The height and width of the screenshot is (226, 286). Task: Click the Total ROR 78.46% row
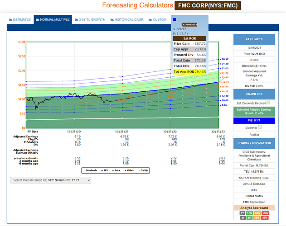click(x=190, y=66)
